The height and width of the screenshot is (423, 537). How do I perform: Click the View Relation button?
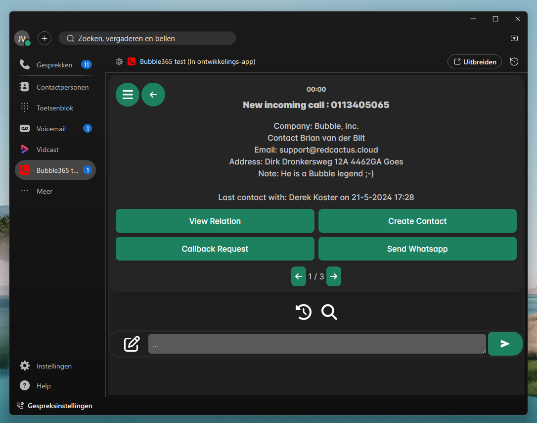click(x=215, y=221)
